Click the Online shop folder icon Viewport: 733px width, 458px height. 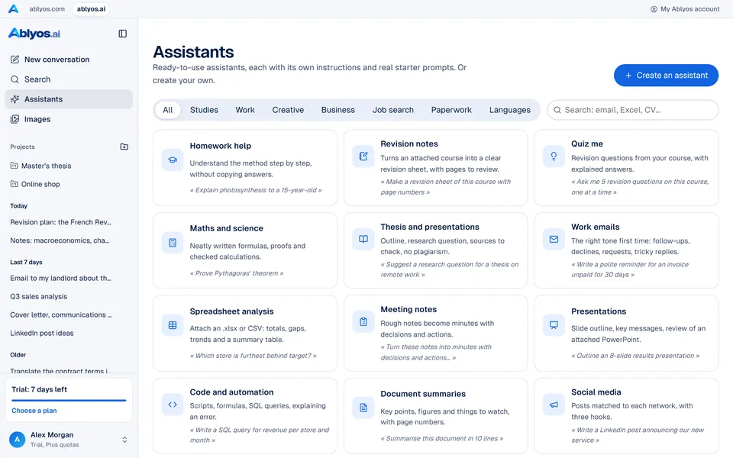click(14, 184)
